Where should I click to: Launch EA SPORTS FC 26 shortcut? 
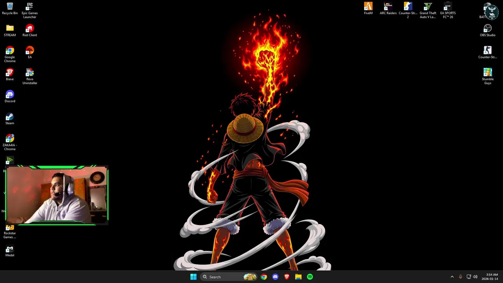click(x=448, y=11)
